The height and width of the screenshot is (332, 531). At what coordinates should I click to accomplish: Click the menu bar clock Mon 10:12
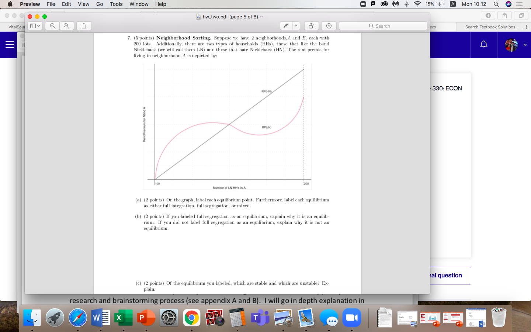coord(474,4)
